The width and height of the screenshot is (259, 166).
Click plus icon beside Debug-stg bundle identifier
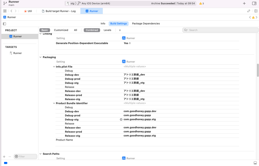click(121, 119)
